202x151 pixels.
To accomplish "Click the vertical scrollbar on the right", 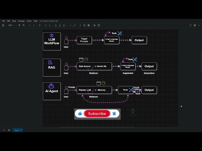I will [x=201, y=61].
